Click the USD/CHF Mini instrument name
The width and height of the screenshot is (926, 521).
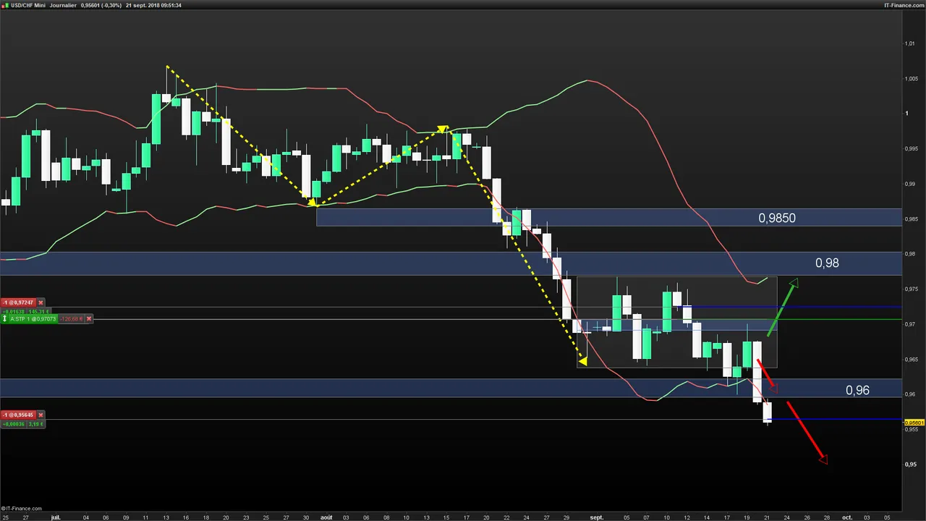(x=28, y=6)
